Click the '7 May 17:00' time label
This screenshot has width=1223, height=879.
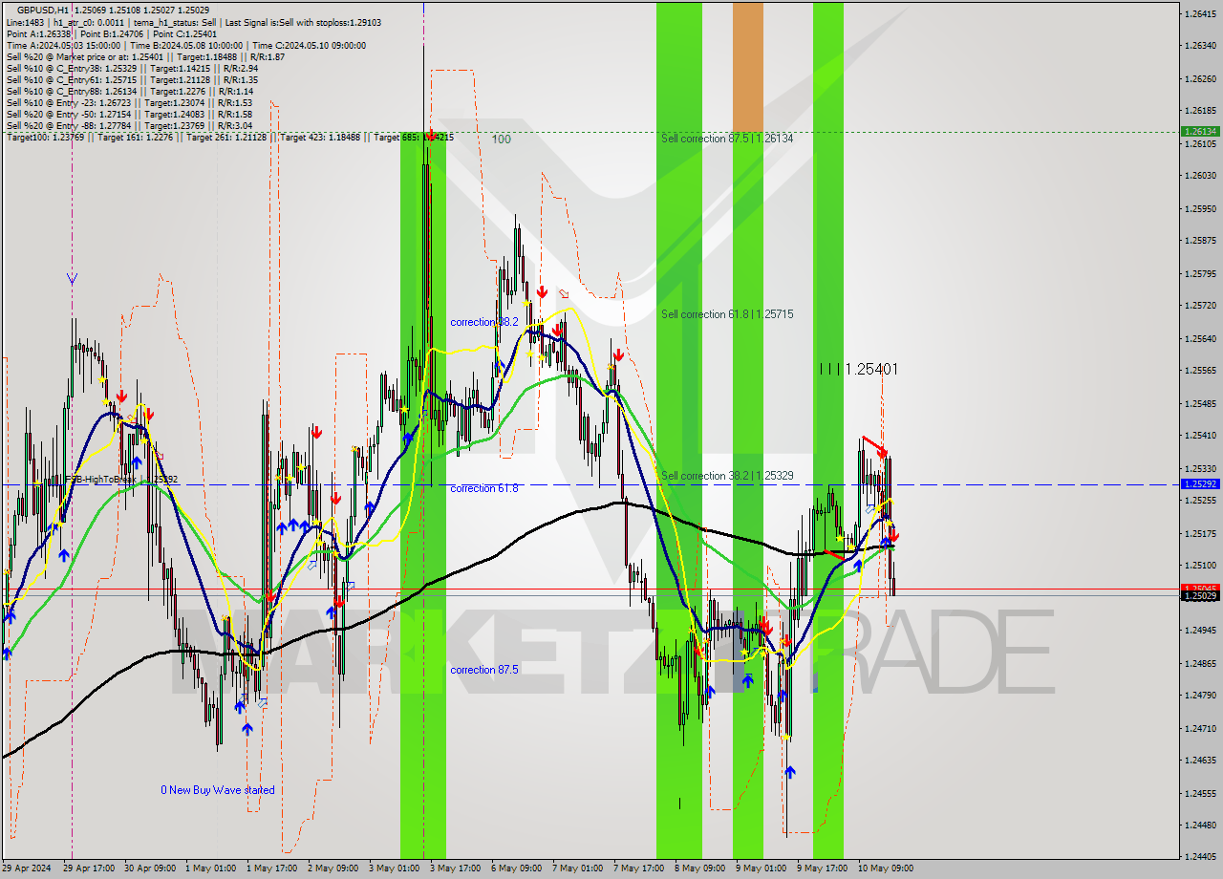coord(638,868)
